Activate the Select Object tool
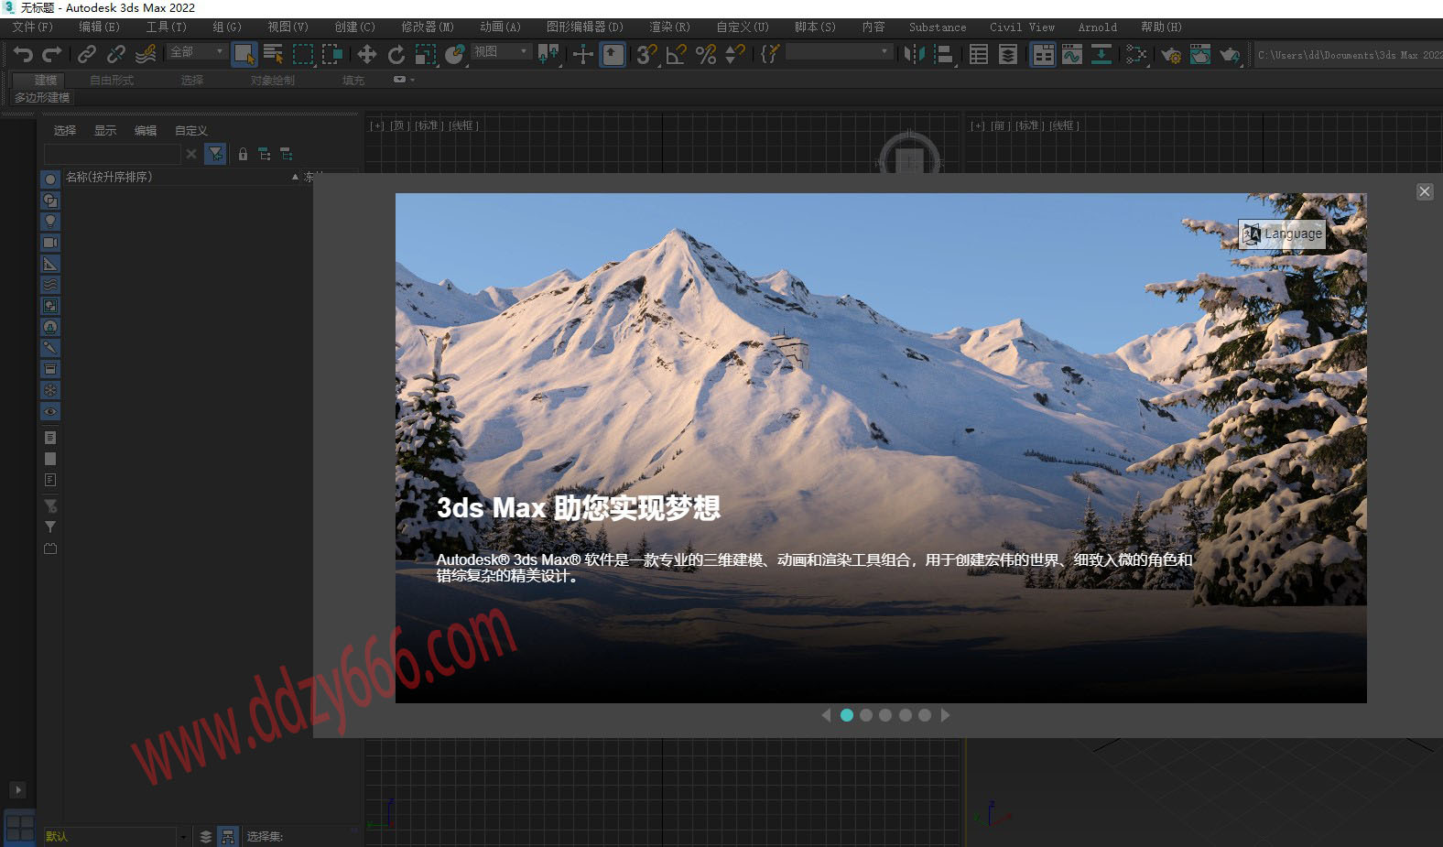This screenshot has width=1443, height=847. pos(244,54)
